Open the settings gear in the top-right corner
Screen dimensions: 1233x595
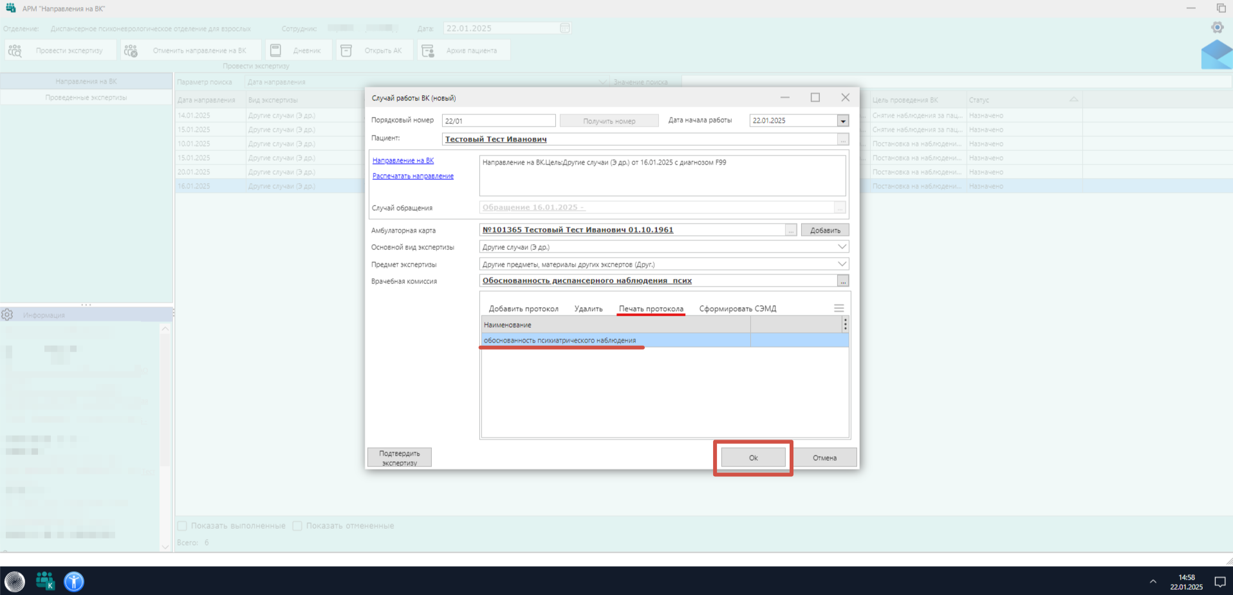coord(1218,28)
